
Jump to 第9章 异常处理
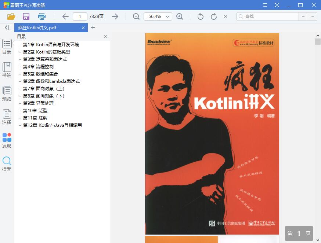pyautogui.click(x=38, y=103)
